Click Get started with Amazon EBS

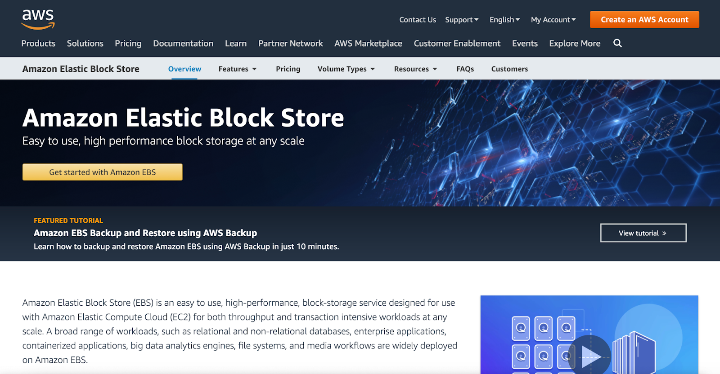point(103,172)
